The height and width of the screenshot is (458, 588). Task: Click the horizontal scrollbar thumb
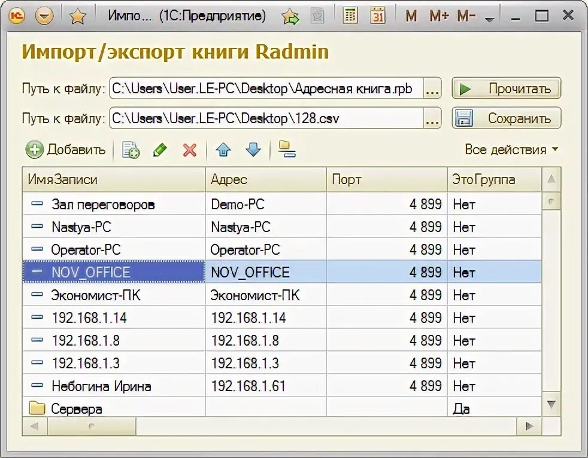[91, 426]
